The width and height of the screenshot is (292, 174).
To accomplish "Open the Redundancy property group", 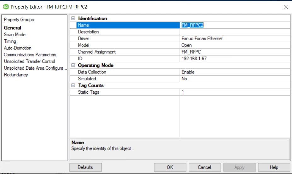I will [16, 75].
